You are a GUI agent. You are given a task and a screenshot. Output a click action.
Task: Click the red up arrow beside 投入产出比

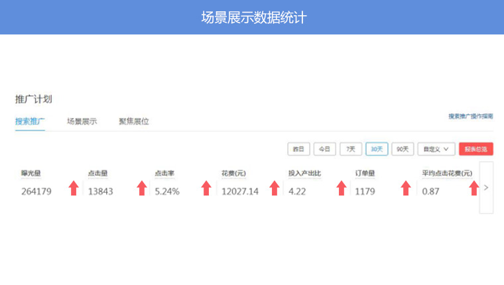[342, 189]
